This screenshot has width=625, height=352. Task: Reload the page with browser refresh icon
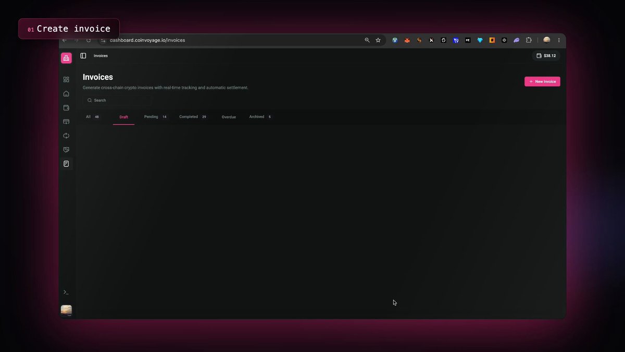pyautogui.click(x=89, y=40)
